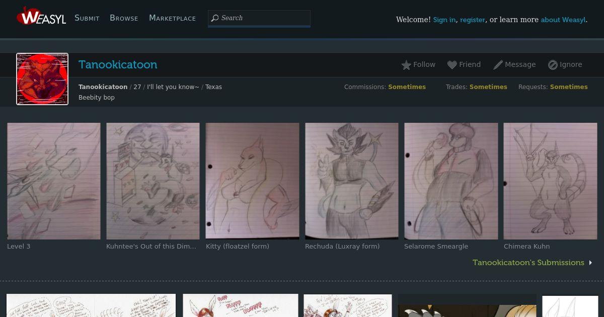Open the Weasyl logo home link
The width and height of the screenshot is (604, 317).
(x=41, y=16)
